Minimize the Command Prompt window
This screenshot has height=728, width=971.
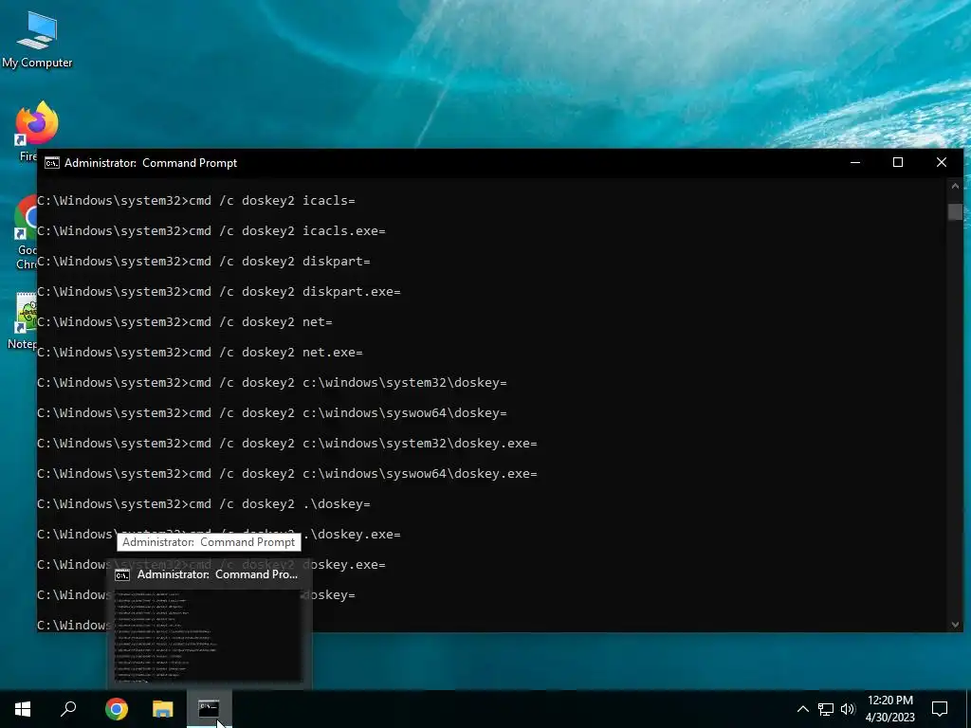(x=855, y=163)
